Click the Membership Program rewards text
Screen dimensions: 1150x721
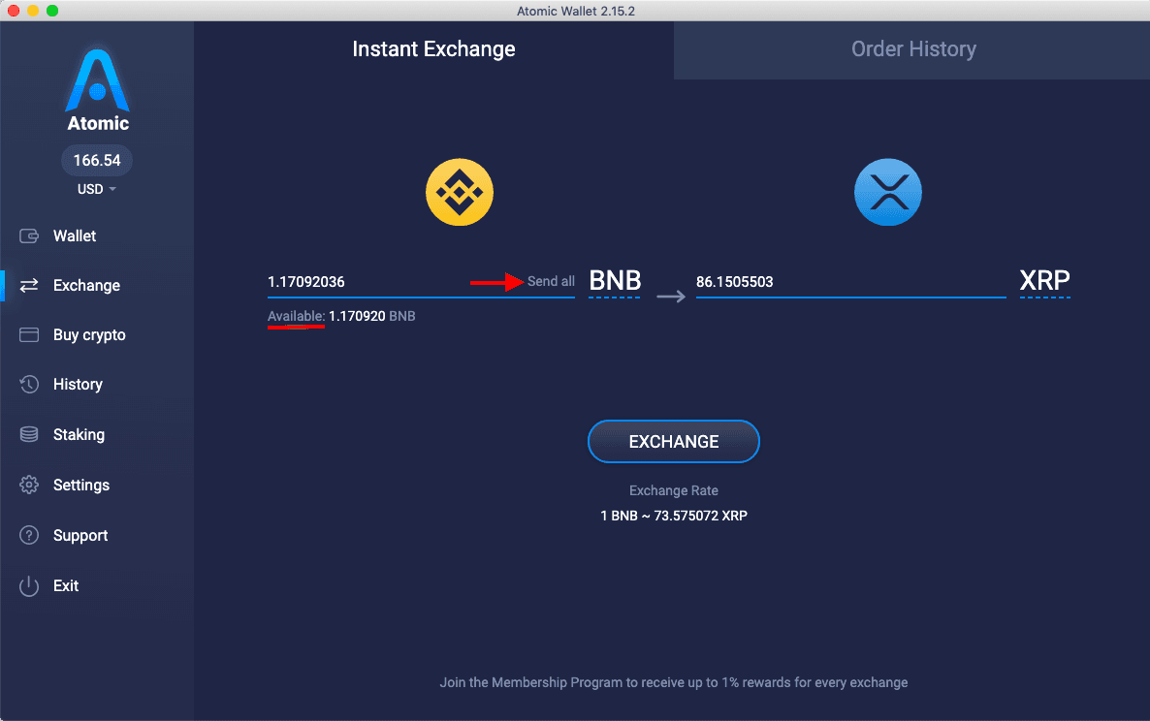pyautogui.click(x=673, y=682)
